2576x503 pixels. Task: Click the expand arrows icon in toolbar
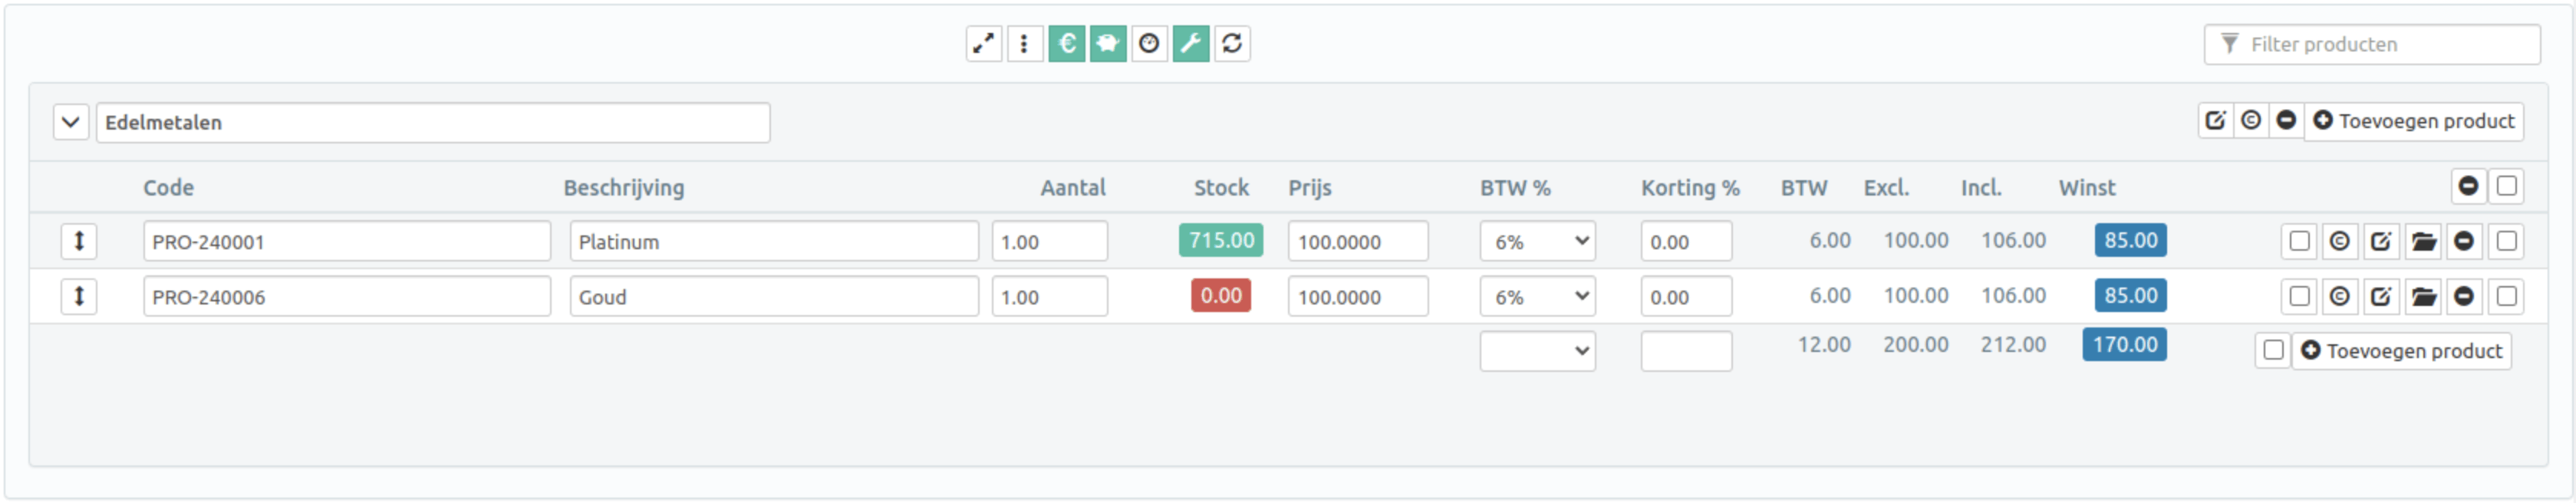tap(984, 44)
